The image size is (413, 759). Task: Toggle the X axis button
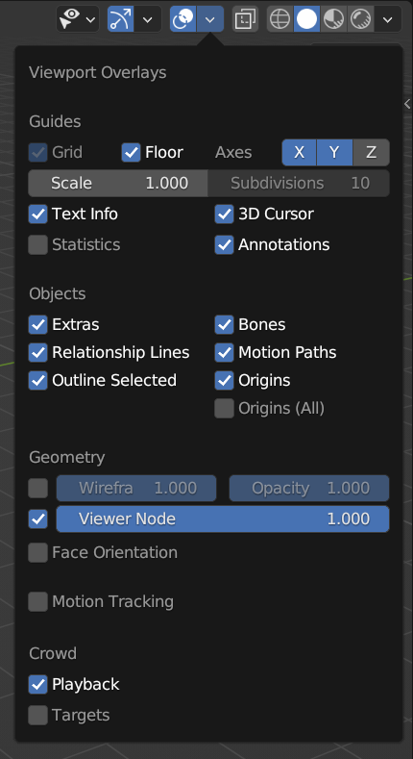(300, 153)
